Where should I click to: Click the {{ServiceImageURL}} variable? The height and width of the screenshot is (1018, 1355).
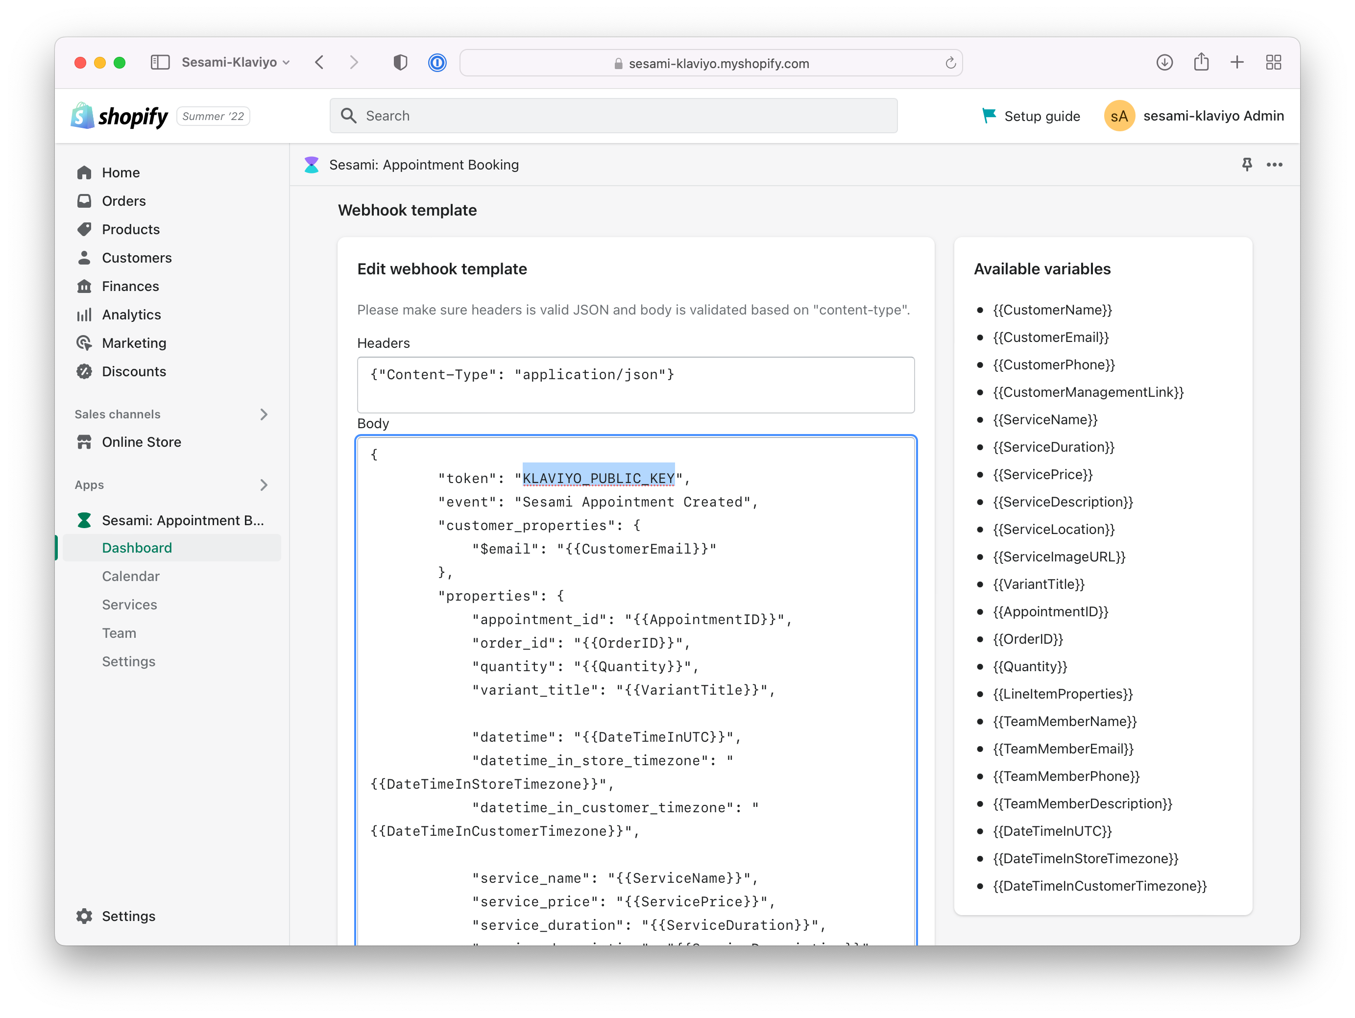[1060, 557]
